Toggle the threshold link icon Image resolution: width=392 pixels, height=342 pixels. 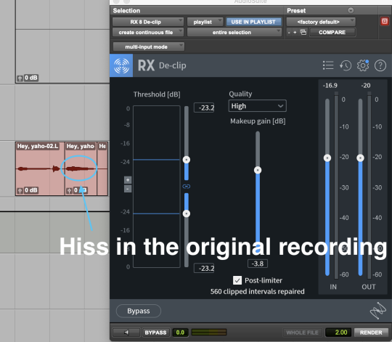187,187
